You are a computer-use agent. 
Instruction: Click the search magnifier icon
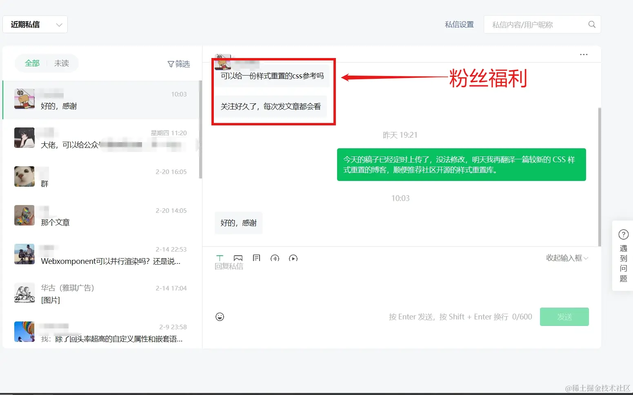(592, 25)
